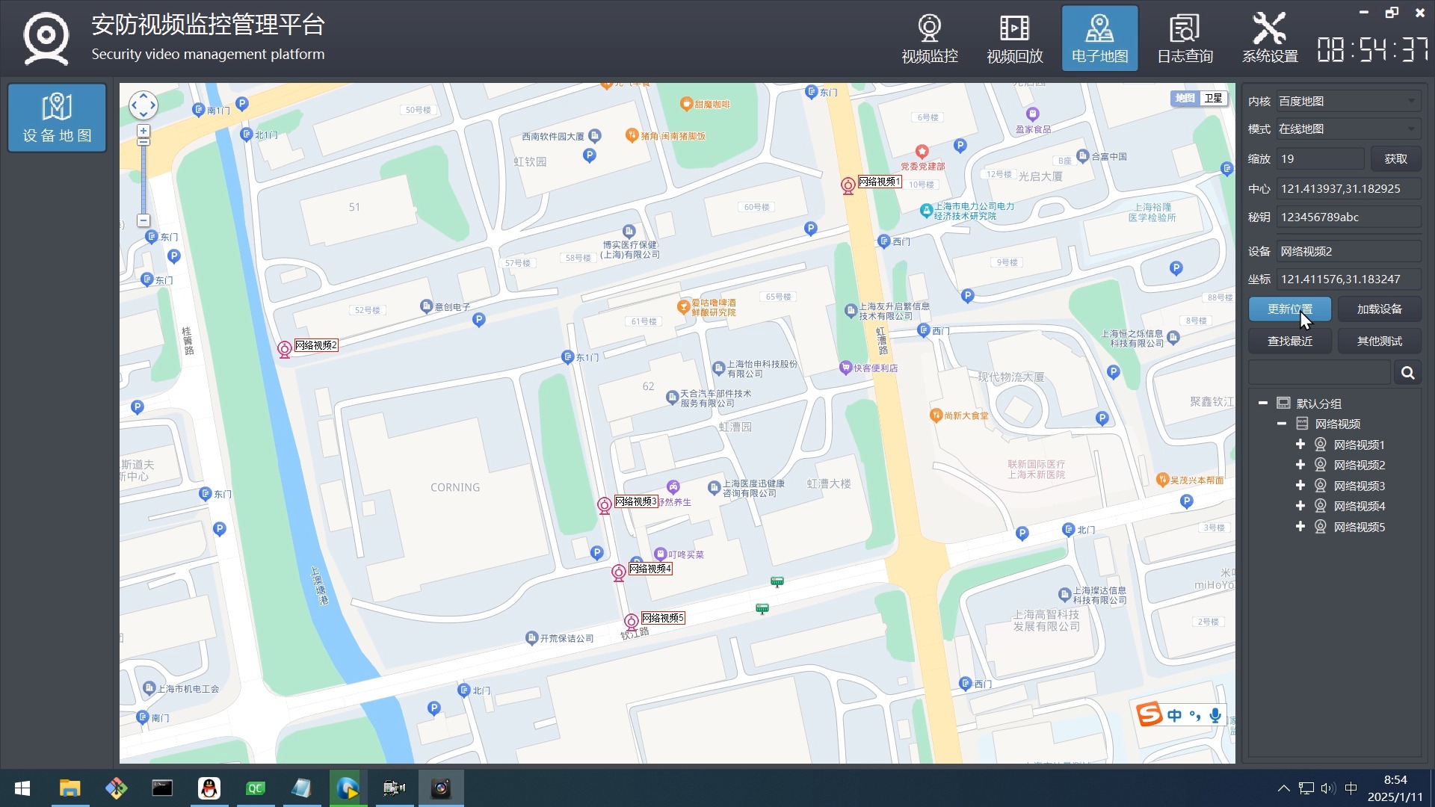
Task: Open Qt Creator QC taskbar icon
Action: click(x=256, y=788)
